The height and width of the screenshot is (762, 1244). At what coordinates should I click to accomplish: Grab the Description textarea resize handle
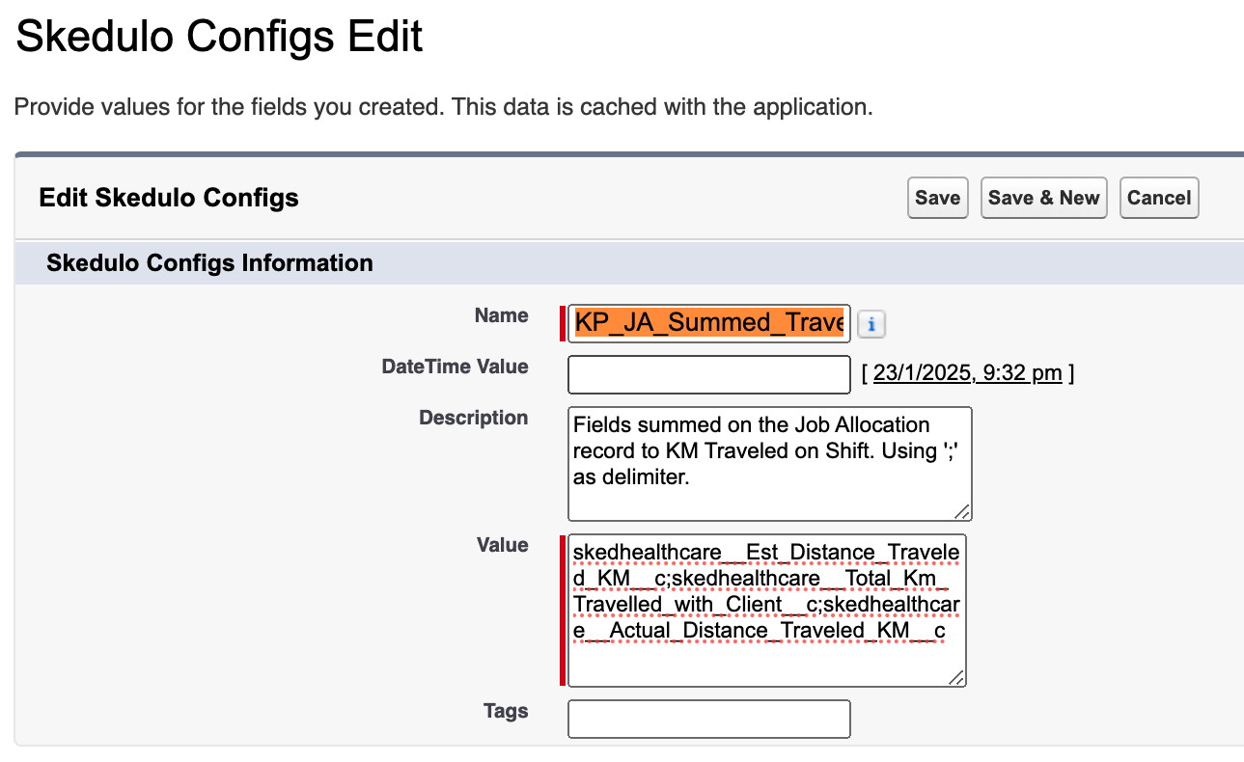tap(961, 511)
